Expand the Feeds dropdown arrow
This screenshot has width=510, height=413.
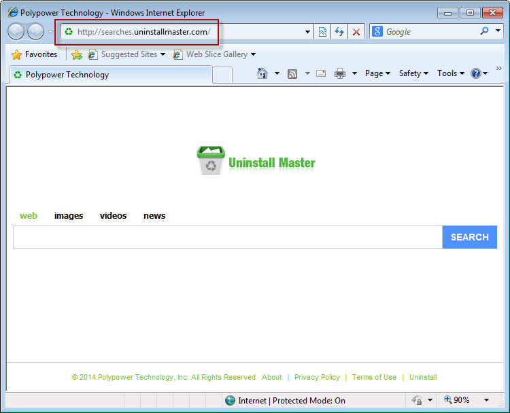coord(307,73)
